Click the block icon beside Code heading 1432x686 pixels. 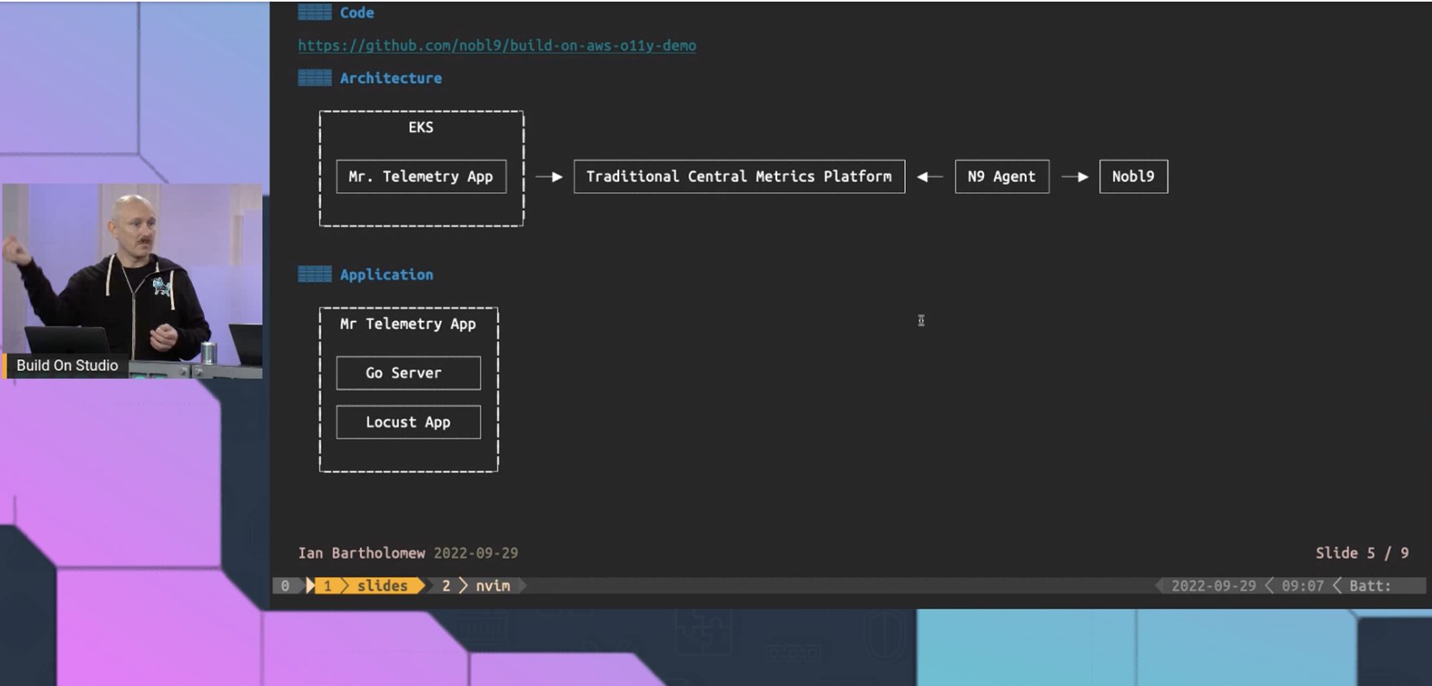click(x=314, y=13)
